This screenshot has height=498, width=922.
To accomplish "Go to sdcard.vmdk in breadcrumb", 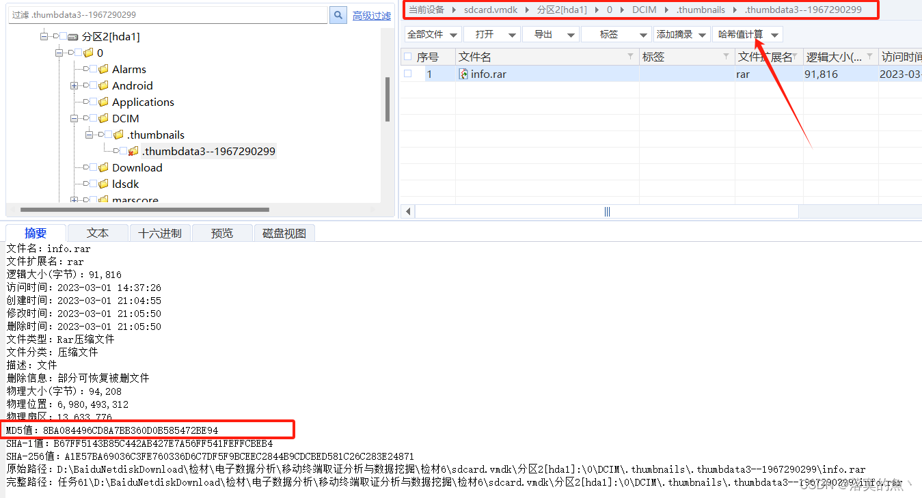I will pyautogui.click(x=491, y=10).
